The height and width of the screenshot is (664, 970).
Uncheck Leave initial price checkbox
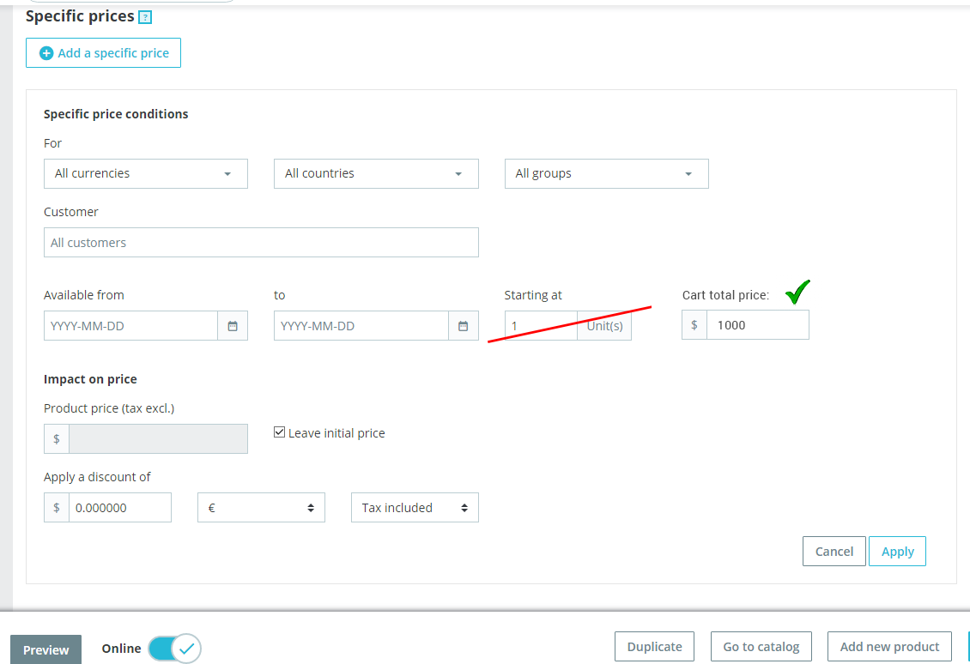coord(280,432)
